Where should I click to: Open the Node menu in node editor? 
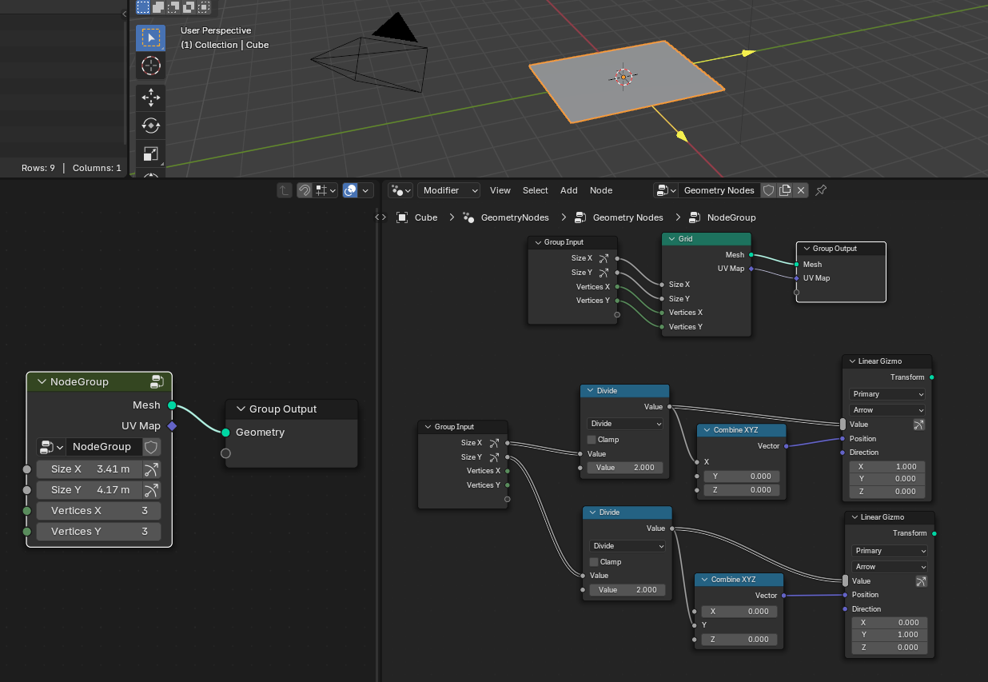[x=601, y=190]
